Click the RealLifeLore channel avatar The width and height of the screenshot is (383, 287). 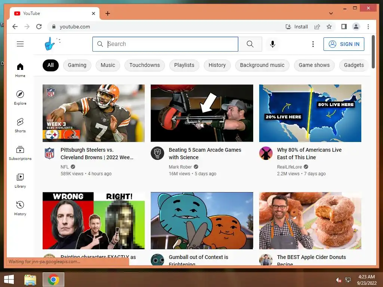tap(266, 153)
